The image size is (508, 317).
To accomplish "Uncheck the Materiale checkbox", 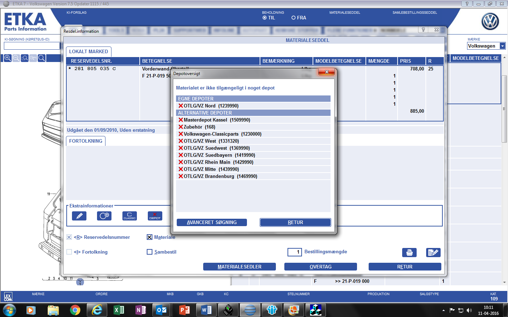I will pyautogui.click(x=150, y=237).
